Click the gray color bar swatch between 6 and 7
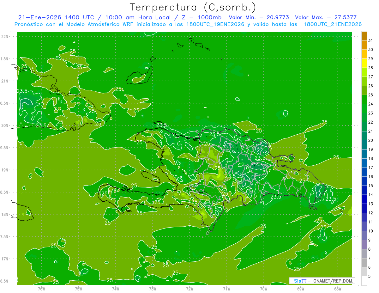This screenshot has height=293, width=379. tap(364, 263)
